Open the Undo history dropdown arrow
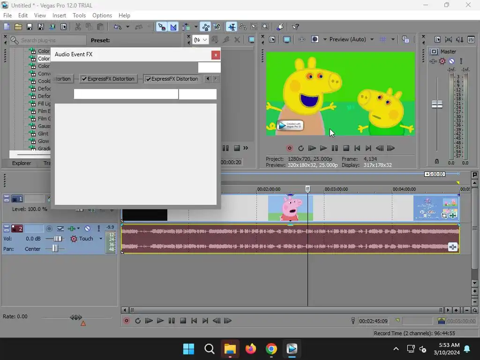This screenshot has width=480, height=360. tap(127, 27)
